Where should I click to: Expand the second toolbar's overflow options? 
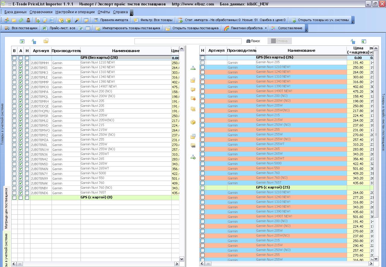(306, 28)
